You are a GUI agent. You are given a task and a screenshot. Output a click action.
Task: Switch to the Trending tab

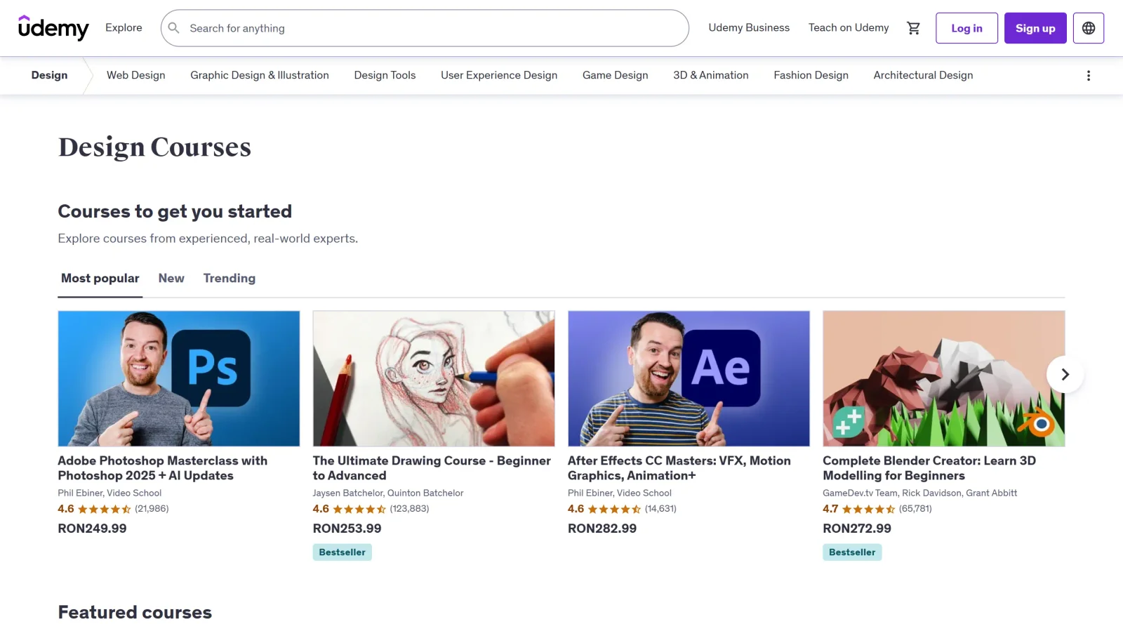(229, 278)
